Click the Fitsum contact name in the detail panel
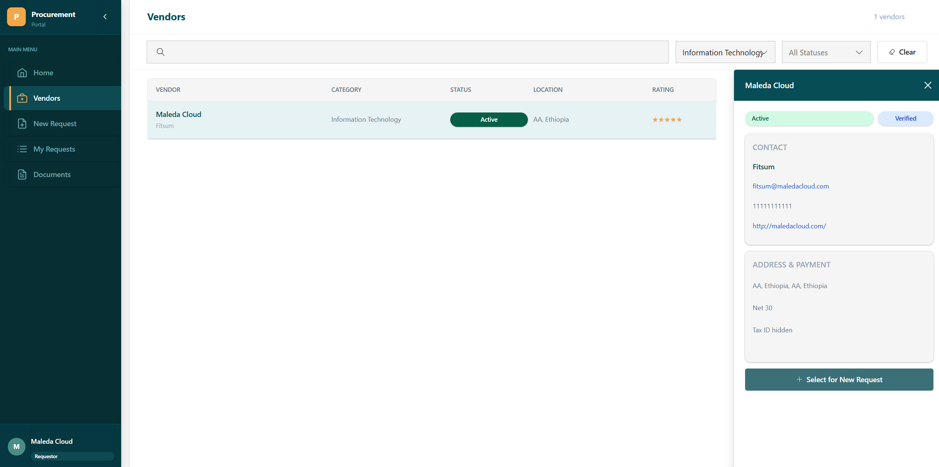Screen dimensions: 939x467 tap(763, 167)
